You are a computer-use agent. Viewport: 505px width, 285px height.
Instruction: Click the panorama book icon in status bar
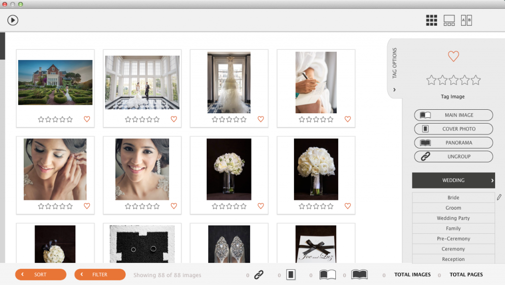[360, 275]
